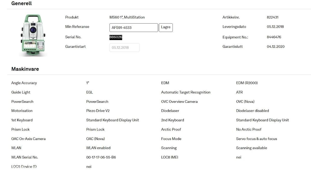Click the No Arctic Proof value
311x178 pixels.
(249, 129)
